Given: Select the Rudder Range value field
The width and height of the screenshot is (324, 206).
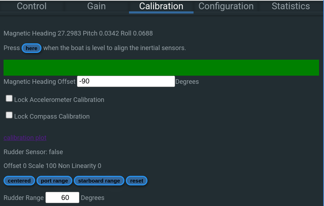Looking at the screenshot, I should 62,197.
